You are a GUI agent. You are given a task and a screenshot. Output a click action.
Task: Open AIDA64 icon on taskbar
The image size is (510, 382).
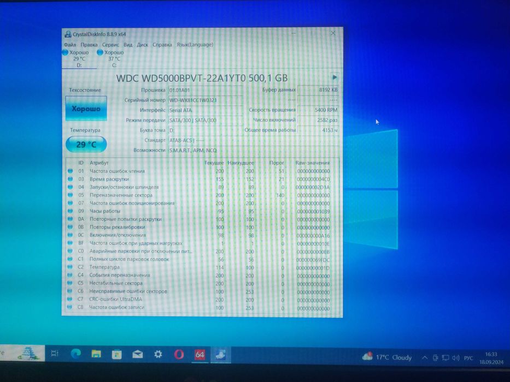tap(200, 355)
